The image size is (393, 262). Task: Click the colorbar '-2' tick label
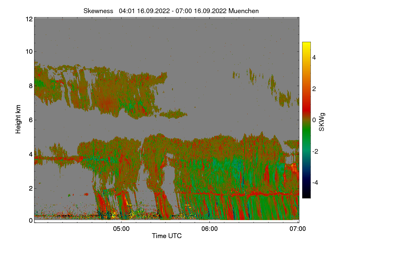[316, 151]
